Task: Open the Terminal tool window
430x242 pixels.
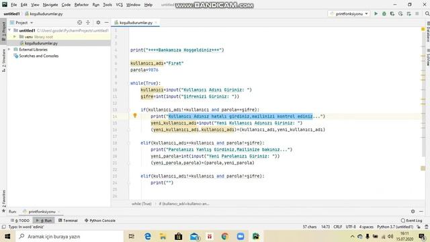Action: point(68,220)
